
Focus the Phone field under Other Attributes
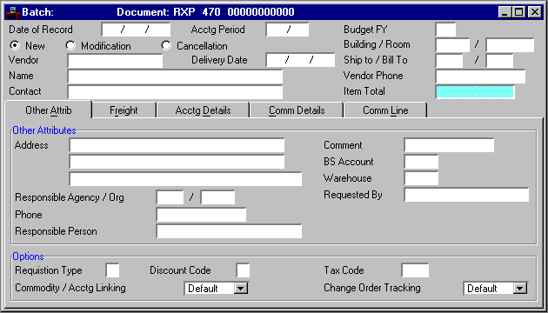pyautogui.click(x=201, y=215)
